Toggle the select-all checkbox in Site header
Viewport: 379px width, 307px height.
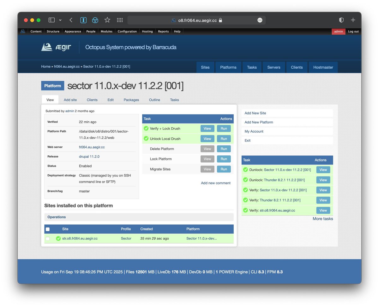pyautogui.click(x=48, y=229)
